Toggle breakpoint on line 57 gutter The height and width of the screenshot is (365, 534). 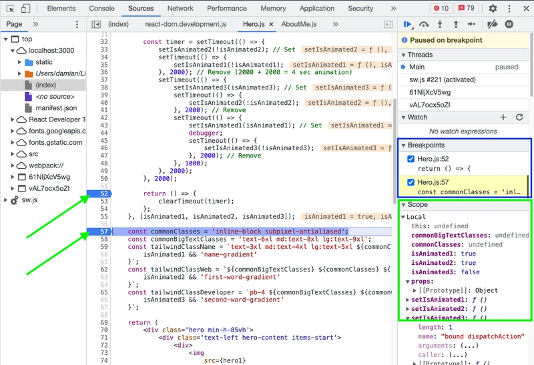click(99, 231)
